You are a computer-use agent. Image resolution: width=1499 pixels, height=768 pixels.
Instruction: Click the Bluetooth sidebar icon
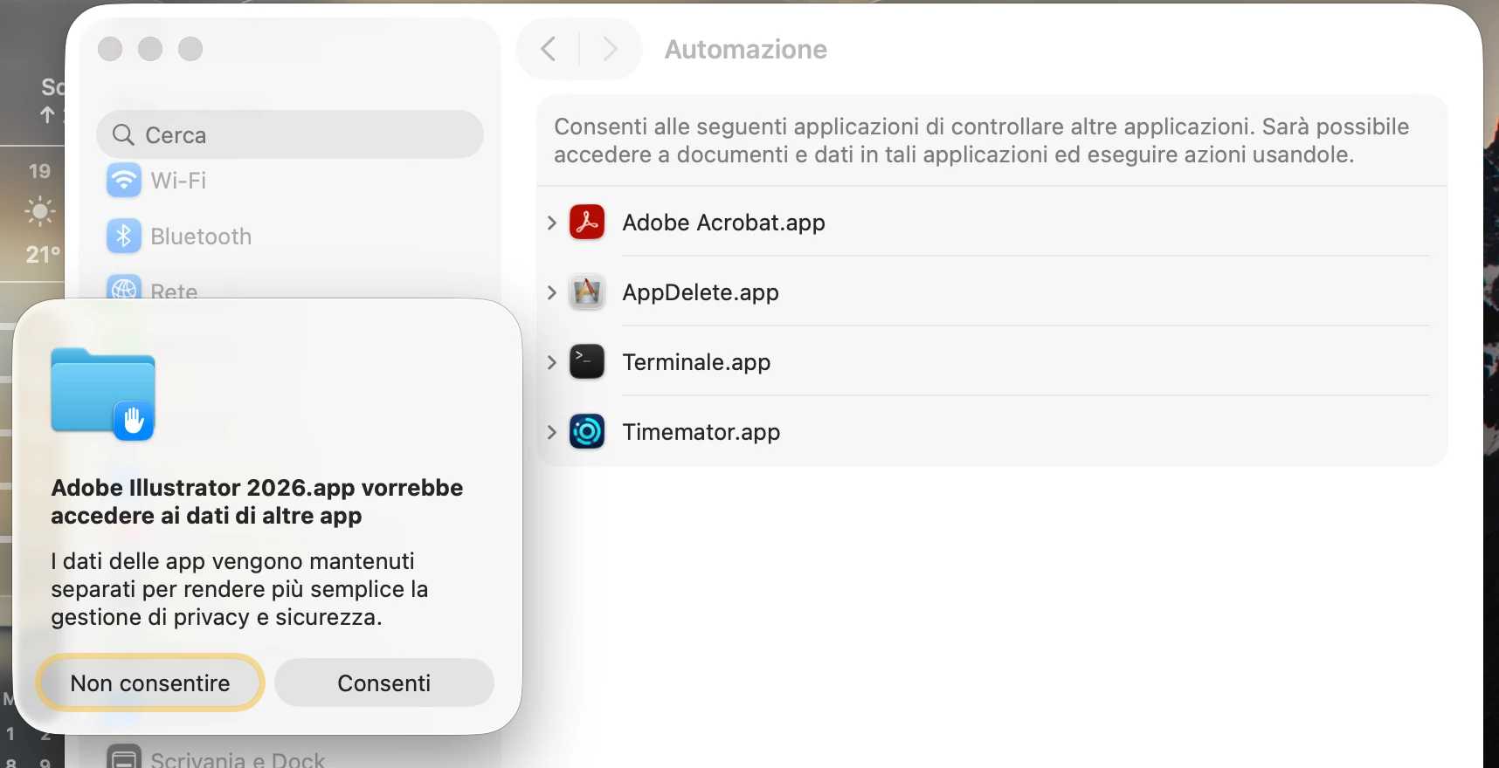pyautogui.click(x=124, y=236)
